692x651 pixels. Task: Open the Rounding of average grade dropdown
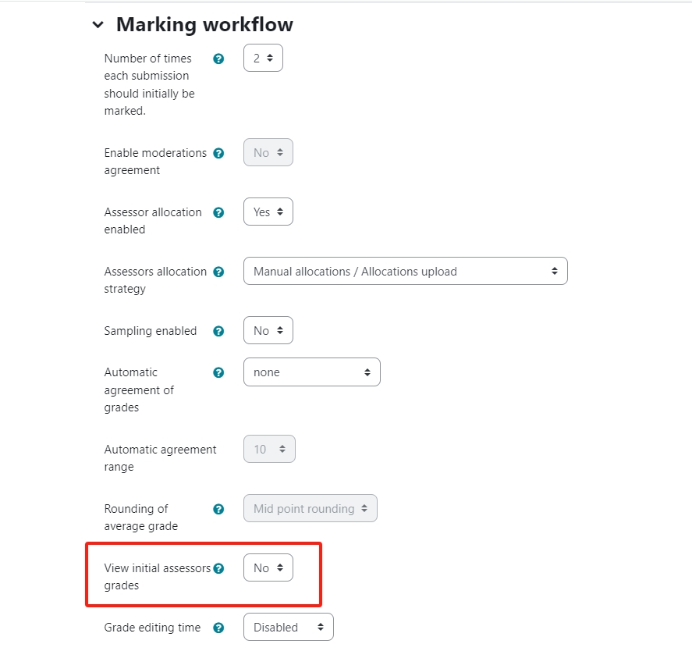tap(310, 508)
